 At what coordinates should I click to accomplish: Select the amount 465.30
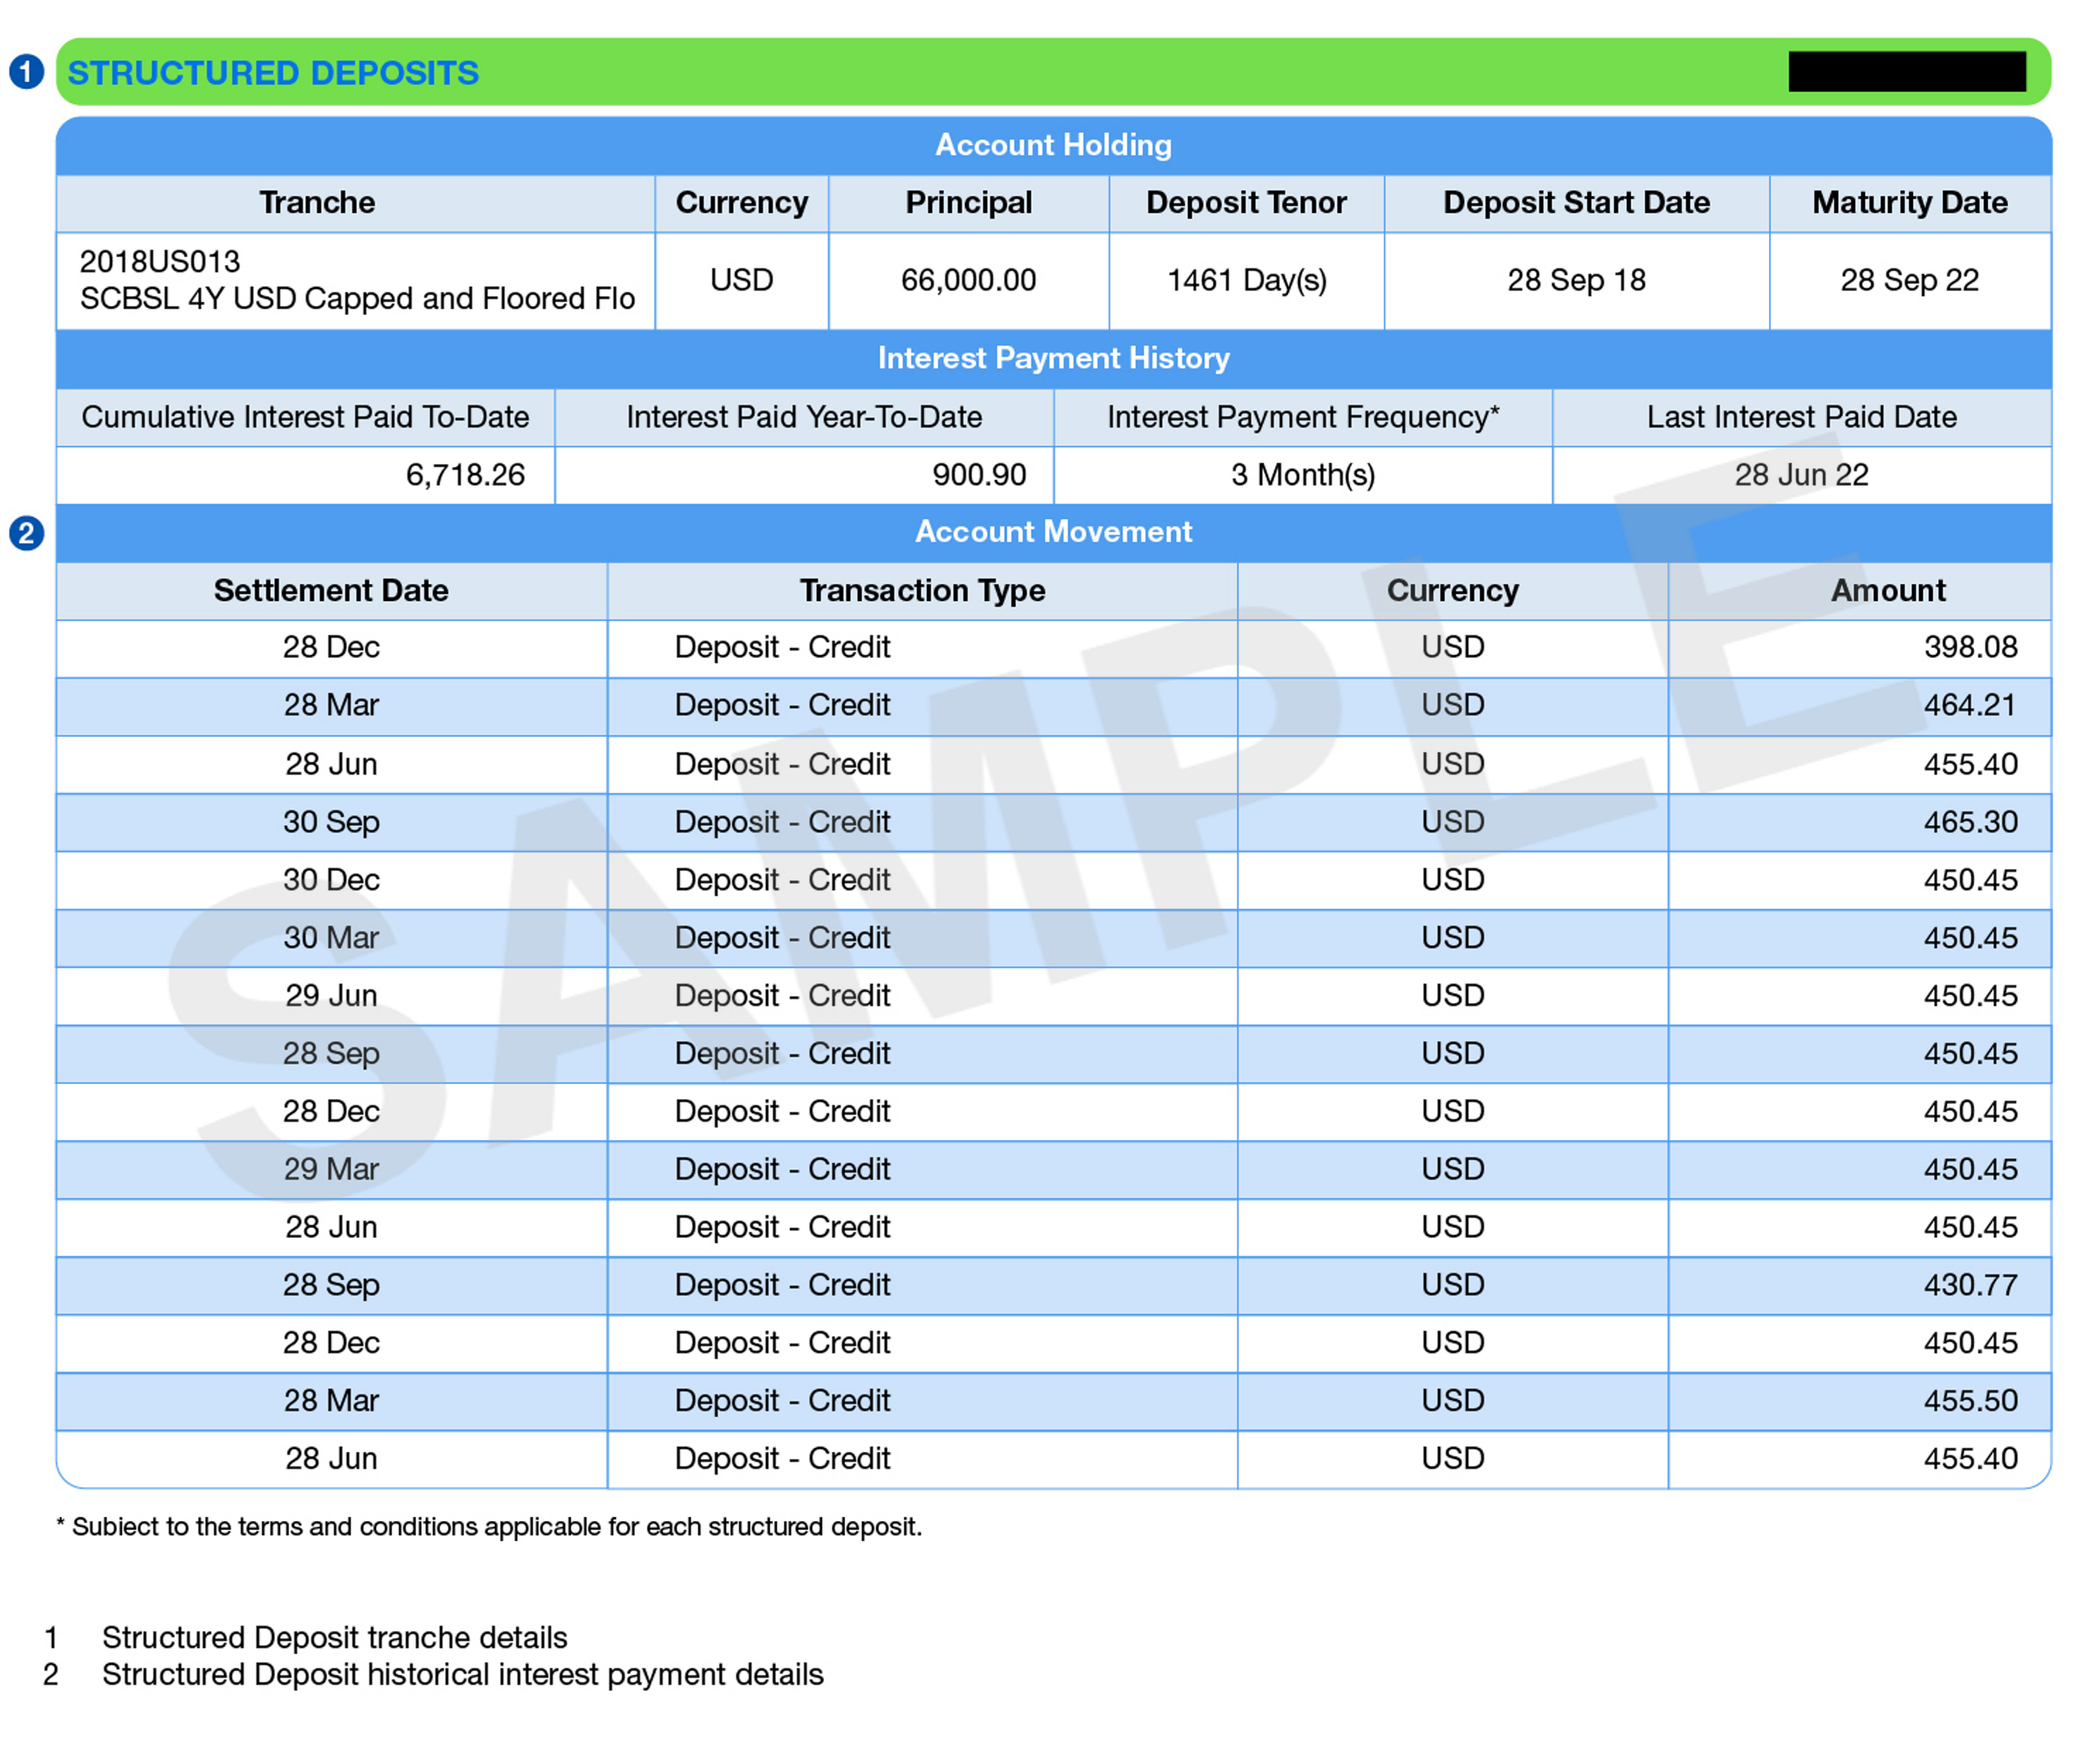point(1970,823)
